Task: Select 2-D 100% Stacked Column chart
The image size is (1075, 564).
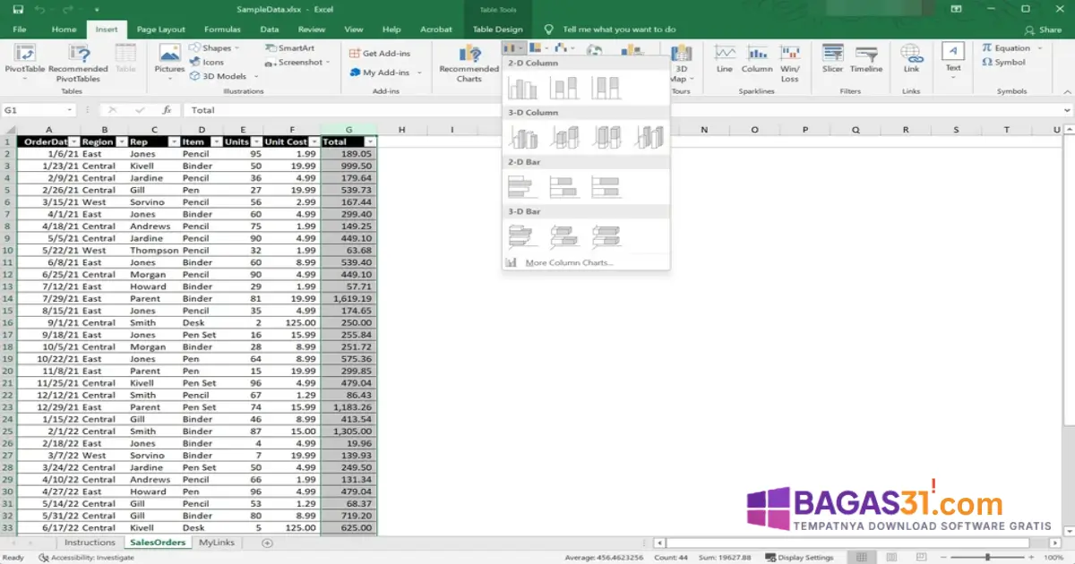Action: [606, 88]
